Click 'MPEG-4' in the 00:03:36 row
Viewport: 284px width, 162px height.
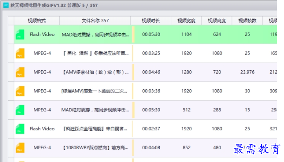pyautogui.click(x=42, y=91)
